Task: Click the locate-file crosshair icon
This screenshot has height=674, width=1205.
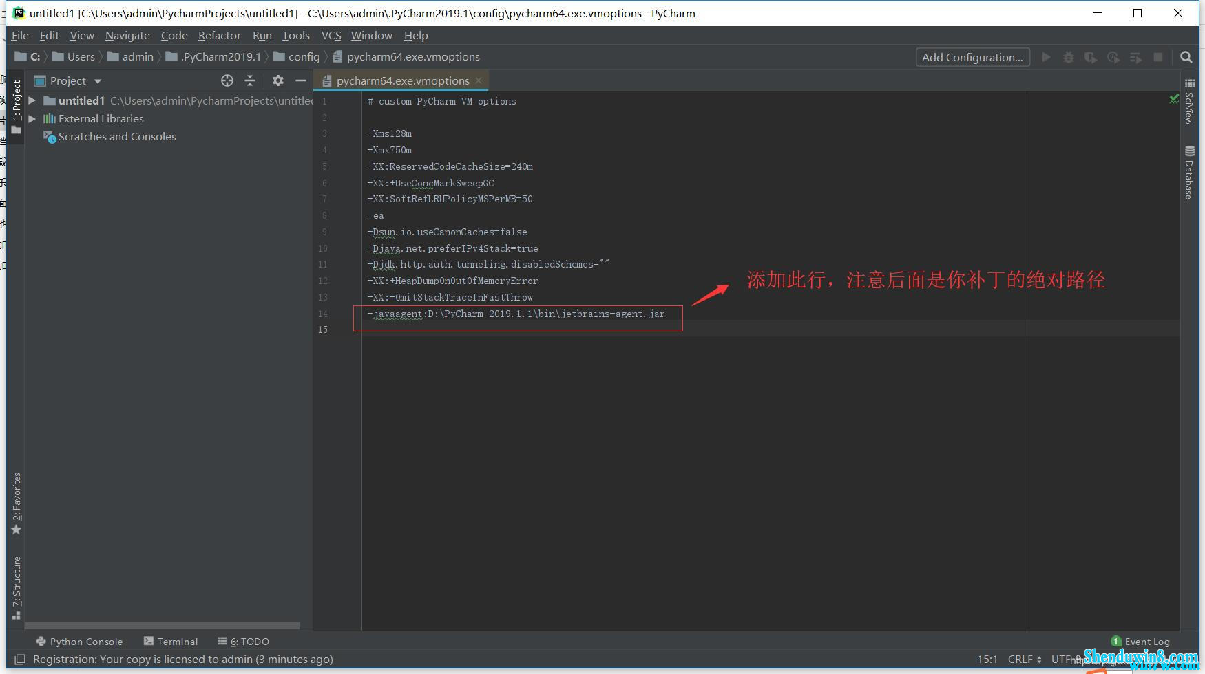Action: point(227,80)
